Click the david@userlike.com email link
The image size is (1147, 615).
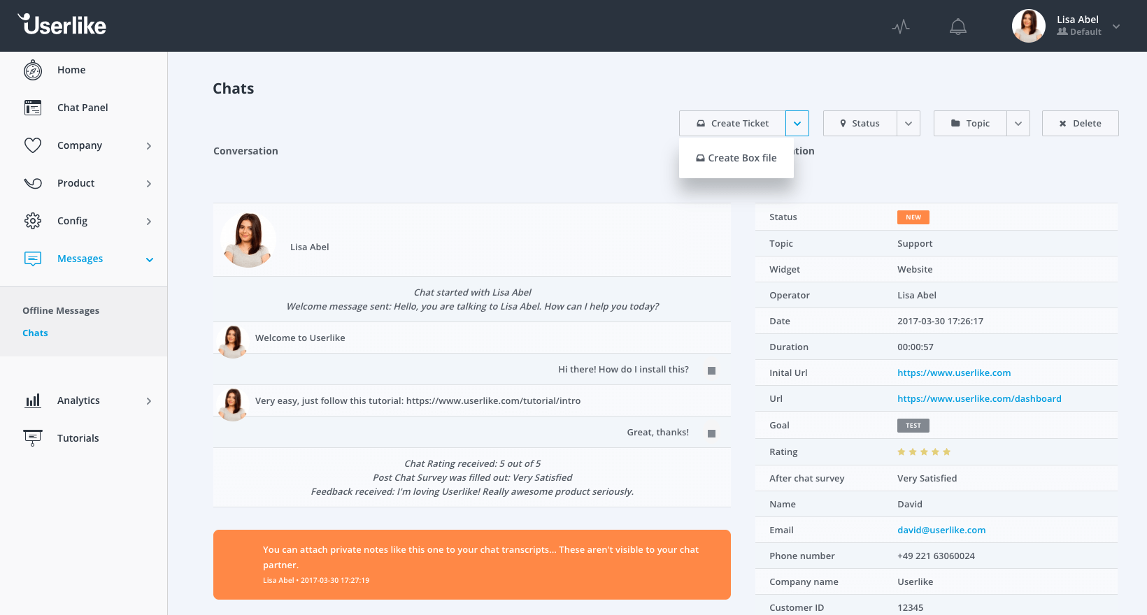[941, 530]
